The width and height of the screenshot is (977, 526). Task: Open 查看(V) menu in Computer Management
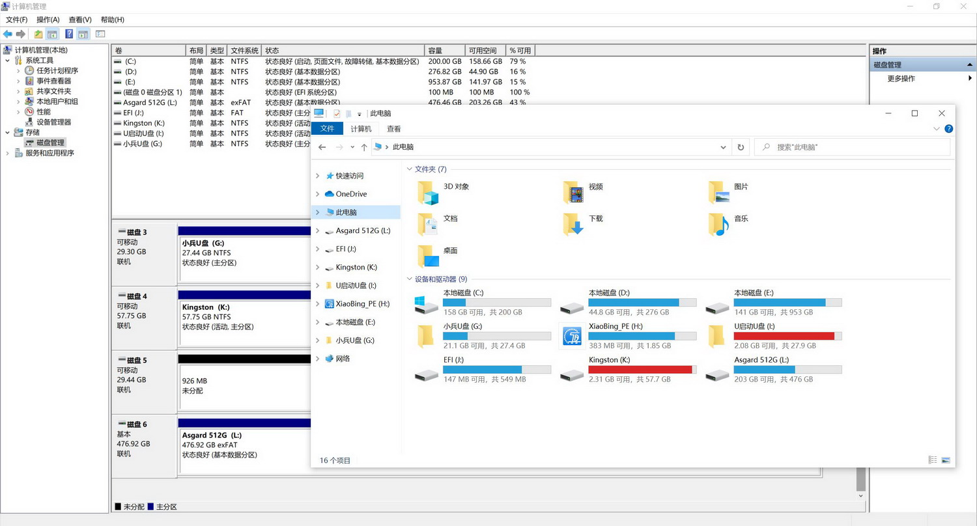click(x=80, y=20)
